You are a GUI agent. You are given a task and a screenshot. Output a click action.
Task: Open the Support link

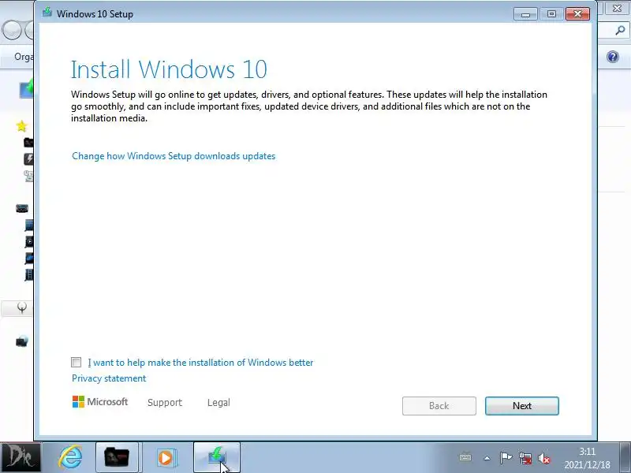click(165, 403)
